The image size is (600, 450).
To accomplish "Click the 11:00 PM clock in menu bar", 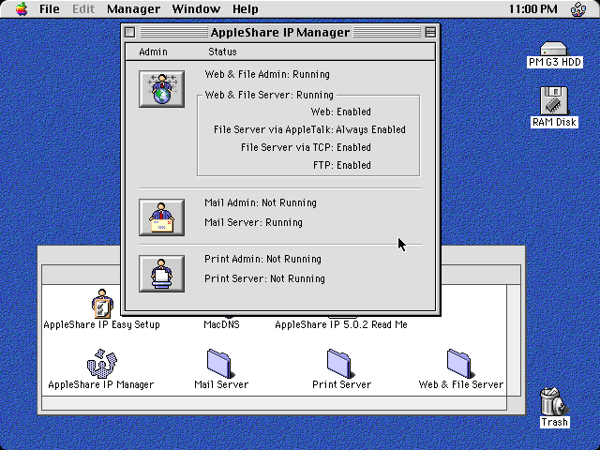I will (x=532, y=8).
